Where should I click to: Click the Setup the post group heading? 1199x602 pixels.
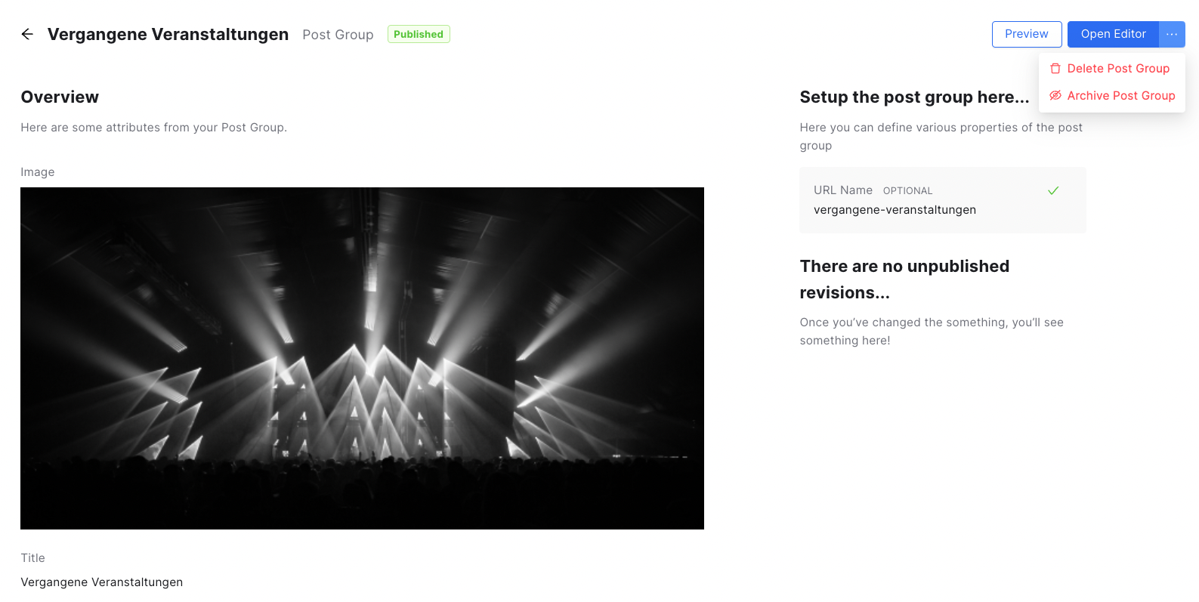click(x=914, y=97)
